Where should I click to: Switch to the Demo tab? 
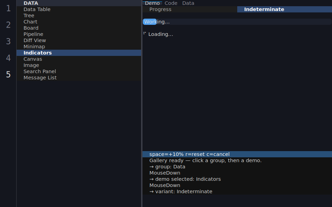pos(152,3)
